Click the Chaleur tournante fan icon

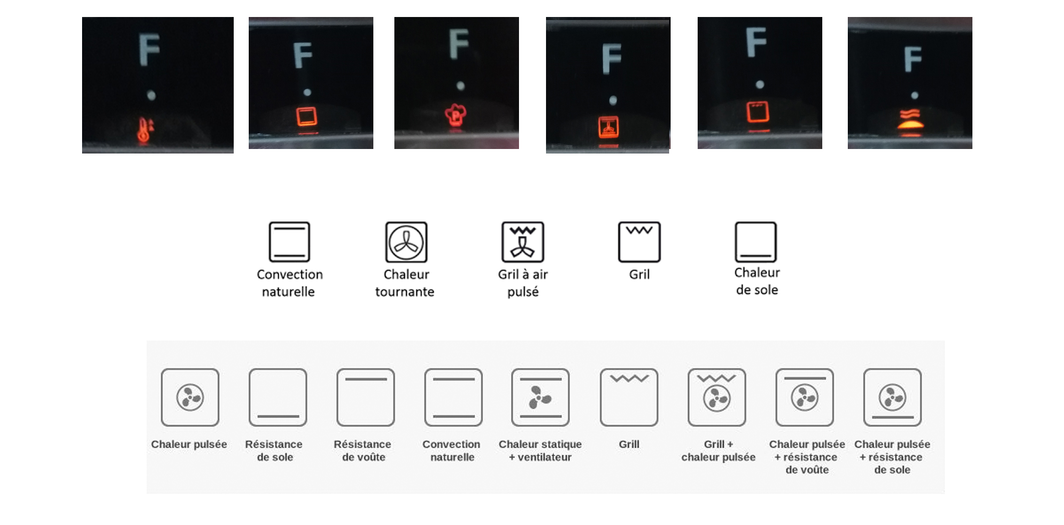point(406,242)
